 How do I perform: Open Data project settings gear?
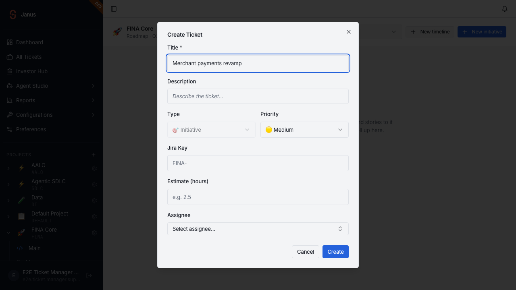tap(94, 201)
